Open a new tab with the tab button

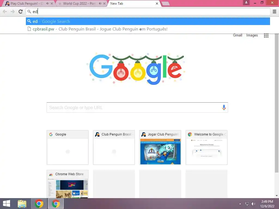pyautogui.click(x=166, y=4)
